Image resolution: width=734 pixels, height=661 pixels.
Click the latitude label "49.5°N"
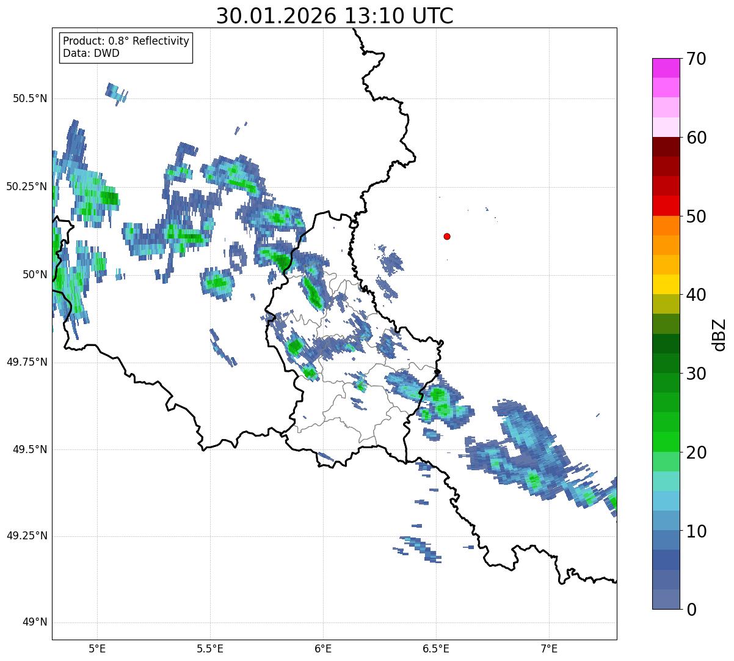click(30, 449)
